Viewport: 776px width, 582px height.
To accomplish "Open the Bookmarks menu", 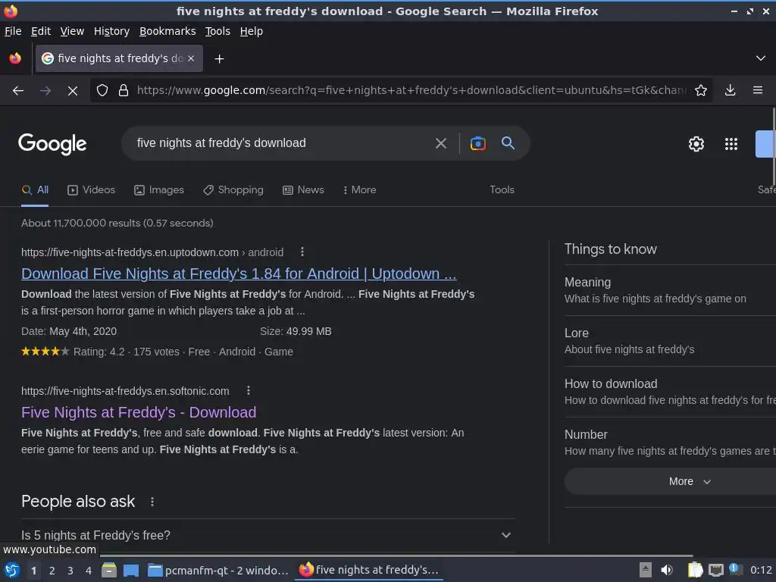I will [167, 31].
